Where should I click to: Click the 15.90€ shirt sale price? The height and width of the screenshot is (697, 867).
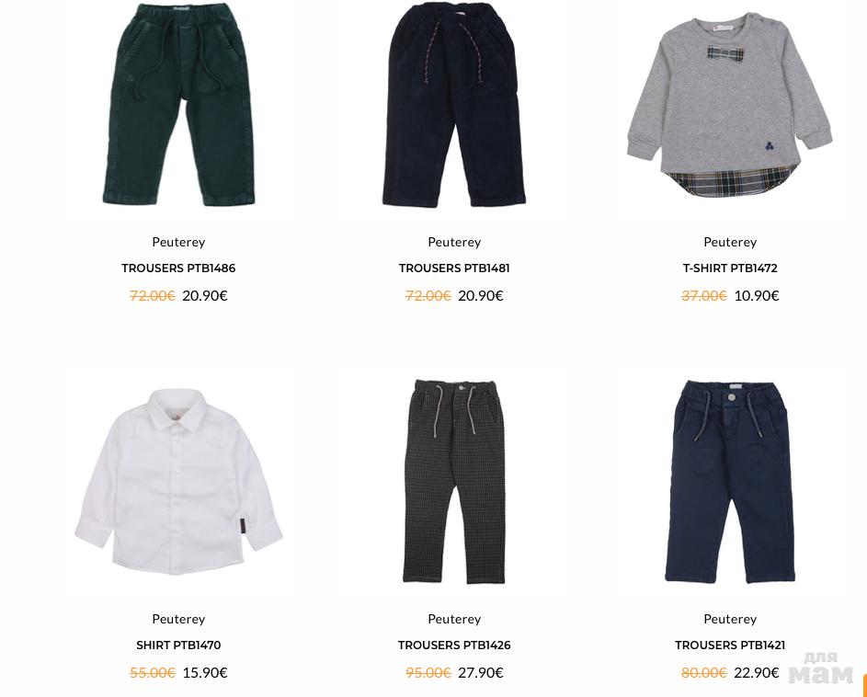[x=205, y=673]
